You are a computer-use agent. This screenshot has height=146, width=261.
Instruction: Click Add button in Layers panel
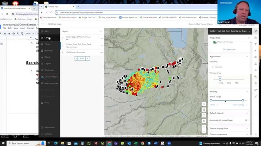[80, 58]
